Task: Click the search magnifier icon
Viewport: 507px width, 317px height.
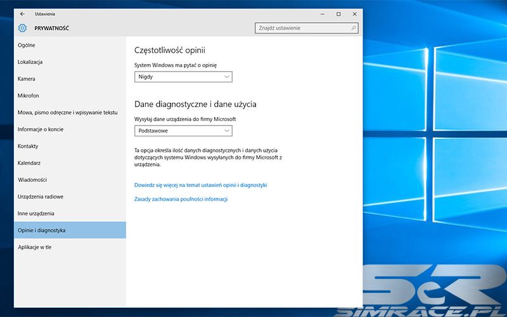Action: click(353, 28)
